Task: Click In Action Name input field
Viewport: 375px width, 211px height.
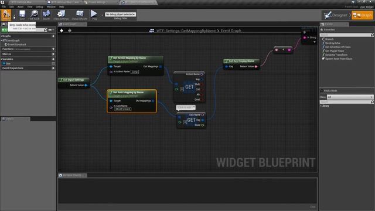Action: [x=135, y=72]
